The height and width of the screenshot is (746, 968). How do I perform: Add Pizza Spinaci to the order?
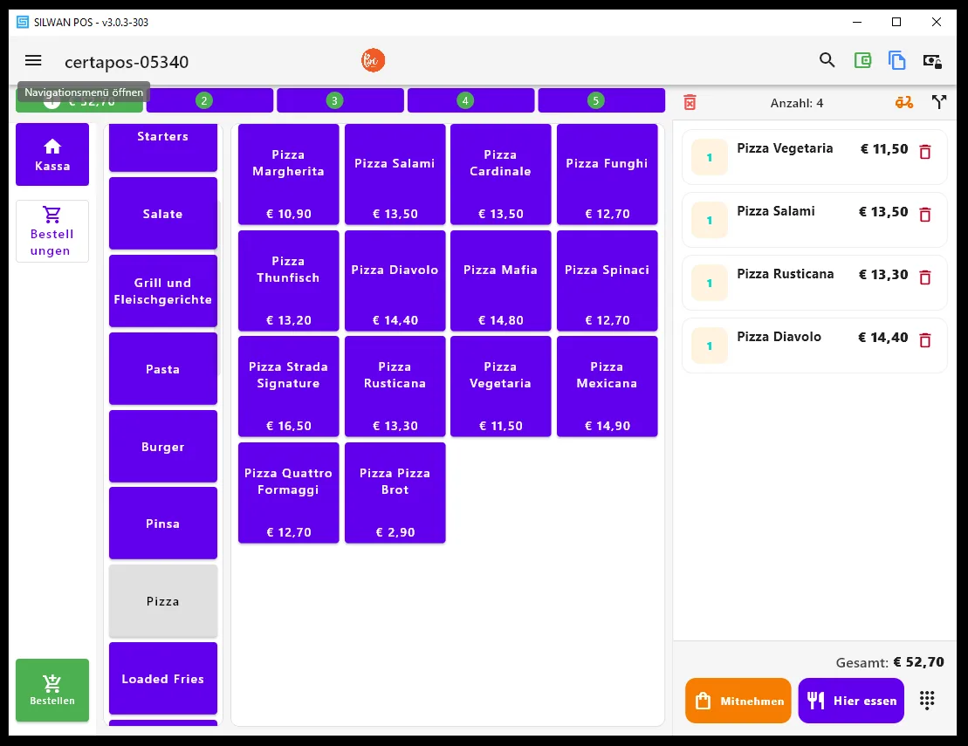(607, 281)
